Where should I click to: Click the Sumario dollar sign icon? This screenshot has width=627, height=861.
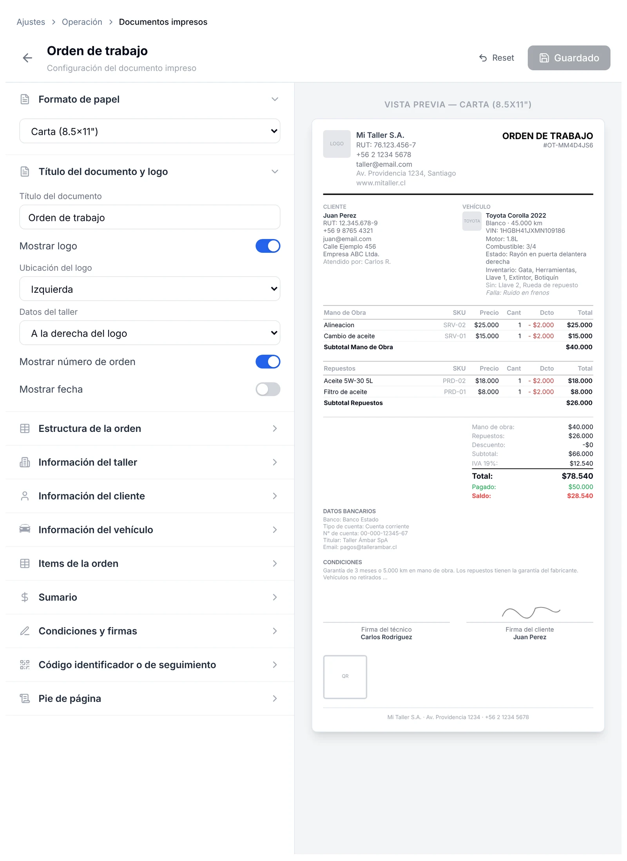pos(25,597)
